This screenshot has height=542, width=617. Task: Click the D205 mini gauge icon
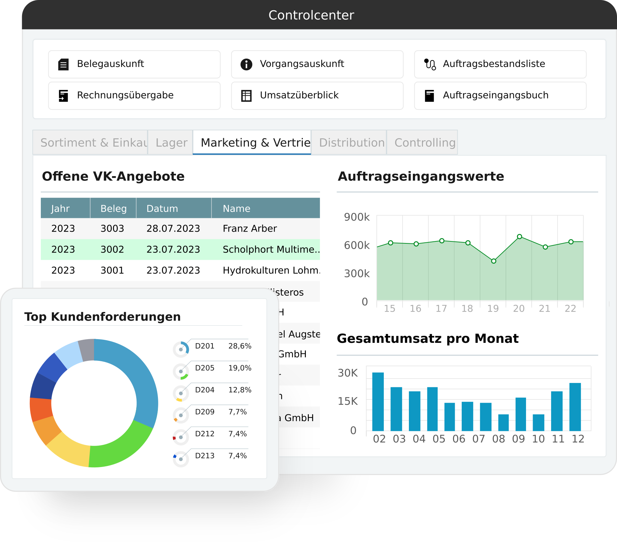(181, 371)
